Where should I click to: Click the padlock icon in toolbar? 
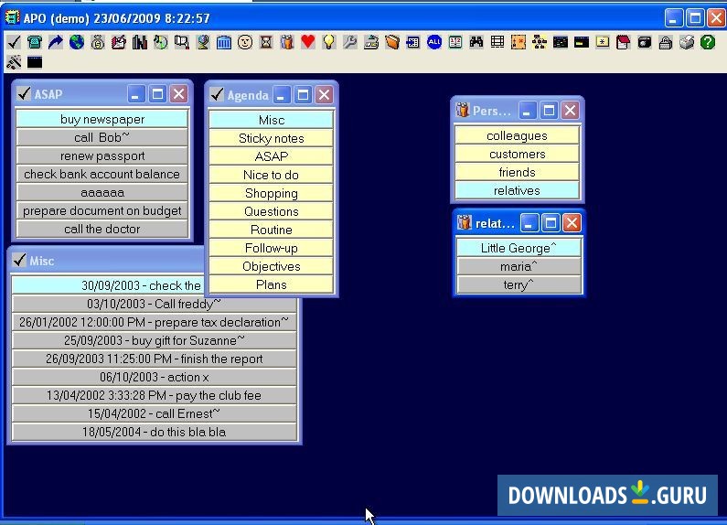pos(665,42)
